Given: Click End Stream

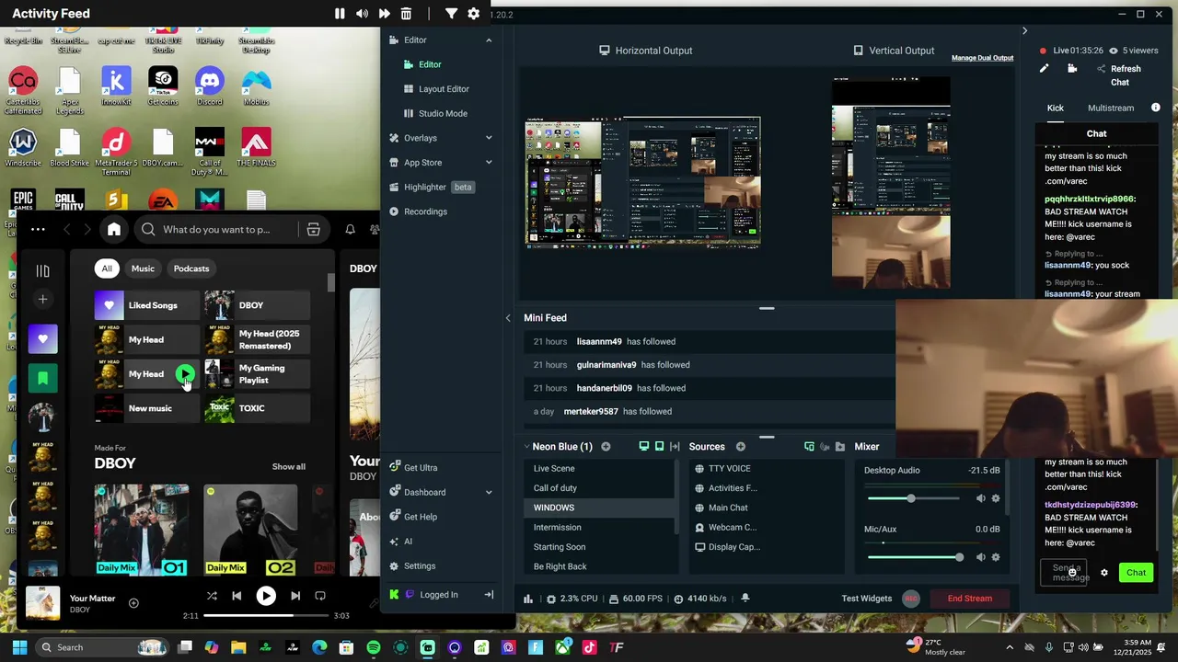Looking at the screenshot, I should pyautogui.click(x=970, y=599).
